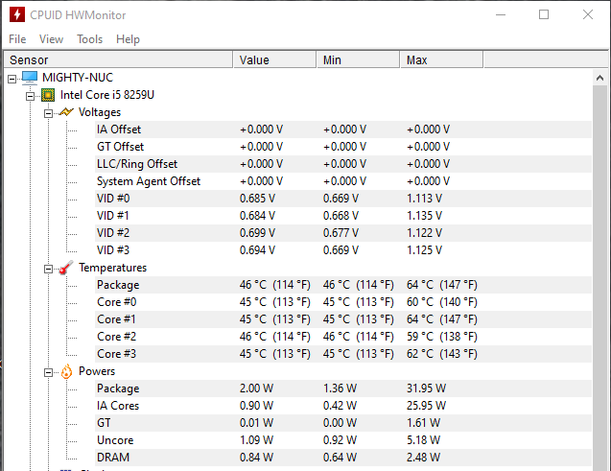Click the 25.95 W IA Cores max value
Image resolution: width=611 pixels, height=471 pixels.
[426, 406]
